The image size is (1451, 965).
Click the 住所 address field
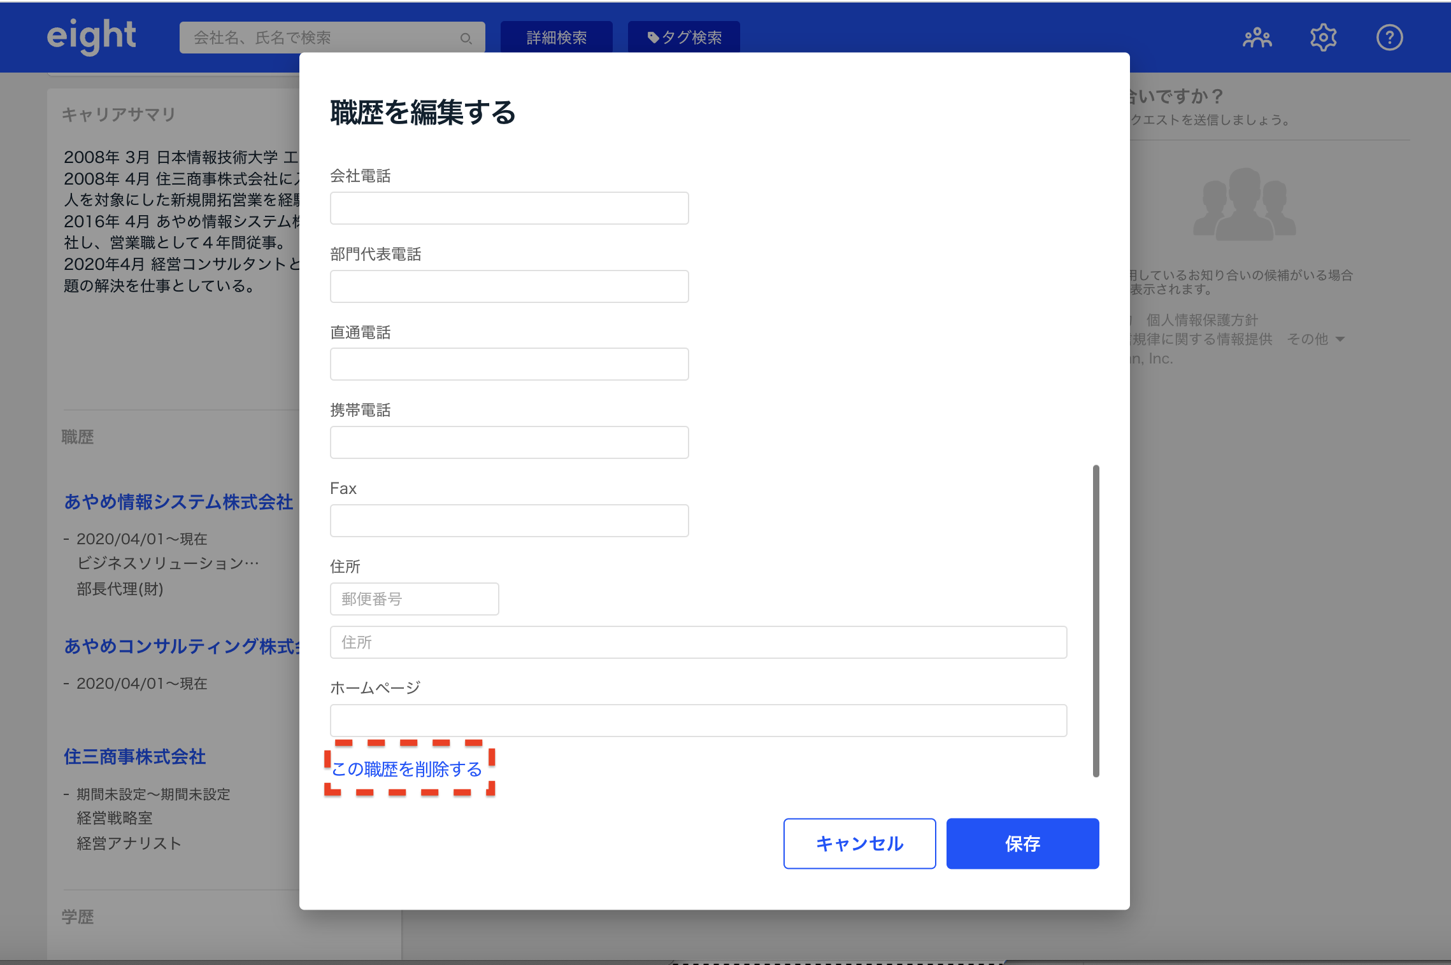[698, 642]
